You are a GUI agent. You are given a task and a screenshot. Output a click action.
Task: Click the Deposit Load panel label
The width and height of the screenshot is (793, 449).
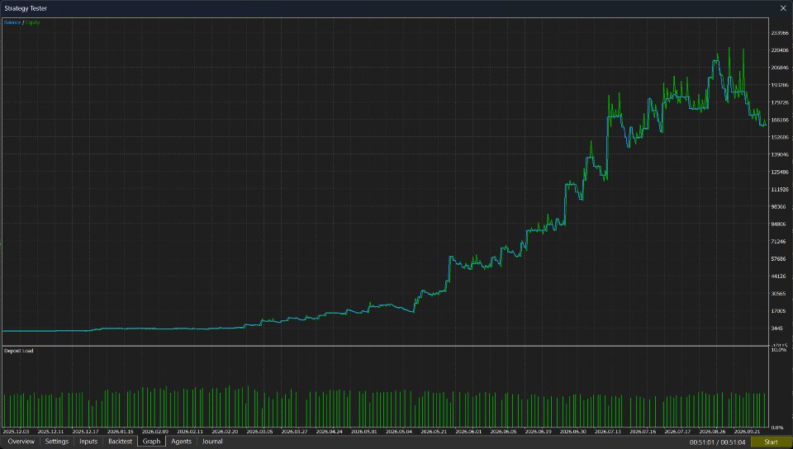pos(19,351)
